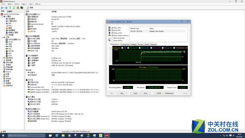Image resolution: width=245 pixels, height=138 pixels.
Task: Select the 超频 overclock flame item
Action: point(9,28)
